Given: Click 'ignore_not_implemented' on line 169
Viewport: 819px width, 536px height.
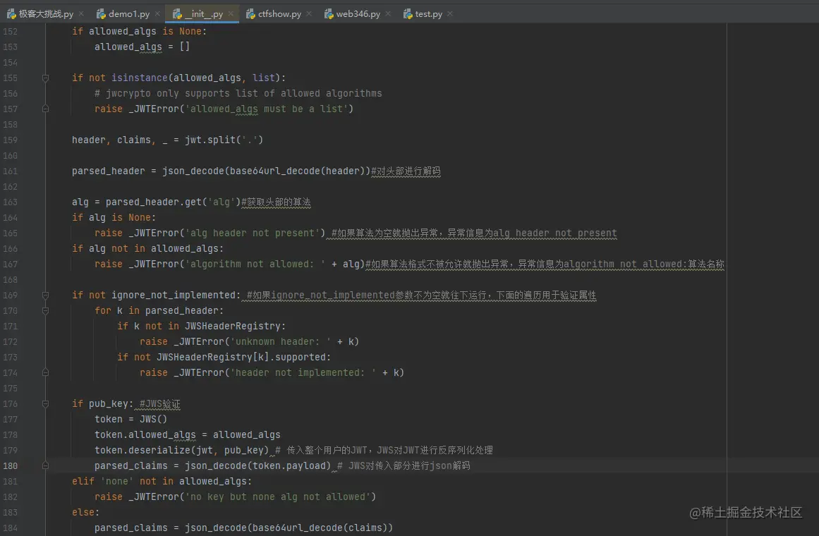Looking at the screenshot, I should [174, 296].
